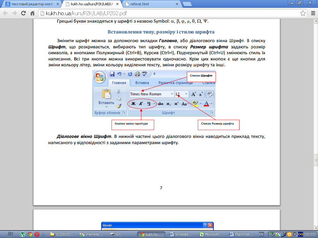Screen dimensions: 318x238
Task: Open the EN language indicator
Action: tap(261, 234)
